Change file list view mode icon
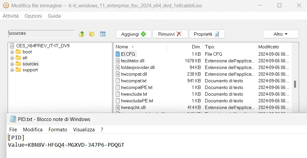Screen dimensions: 307x158 click(103, 34)
